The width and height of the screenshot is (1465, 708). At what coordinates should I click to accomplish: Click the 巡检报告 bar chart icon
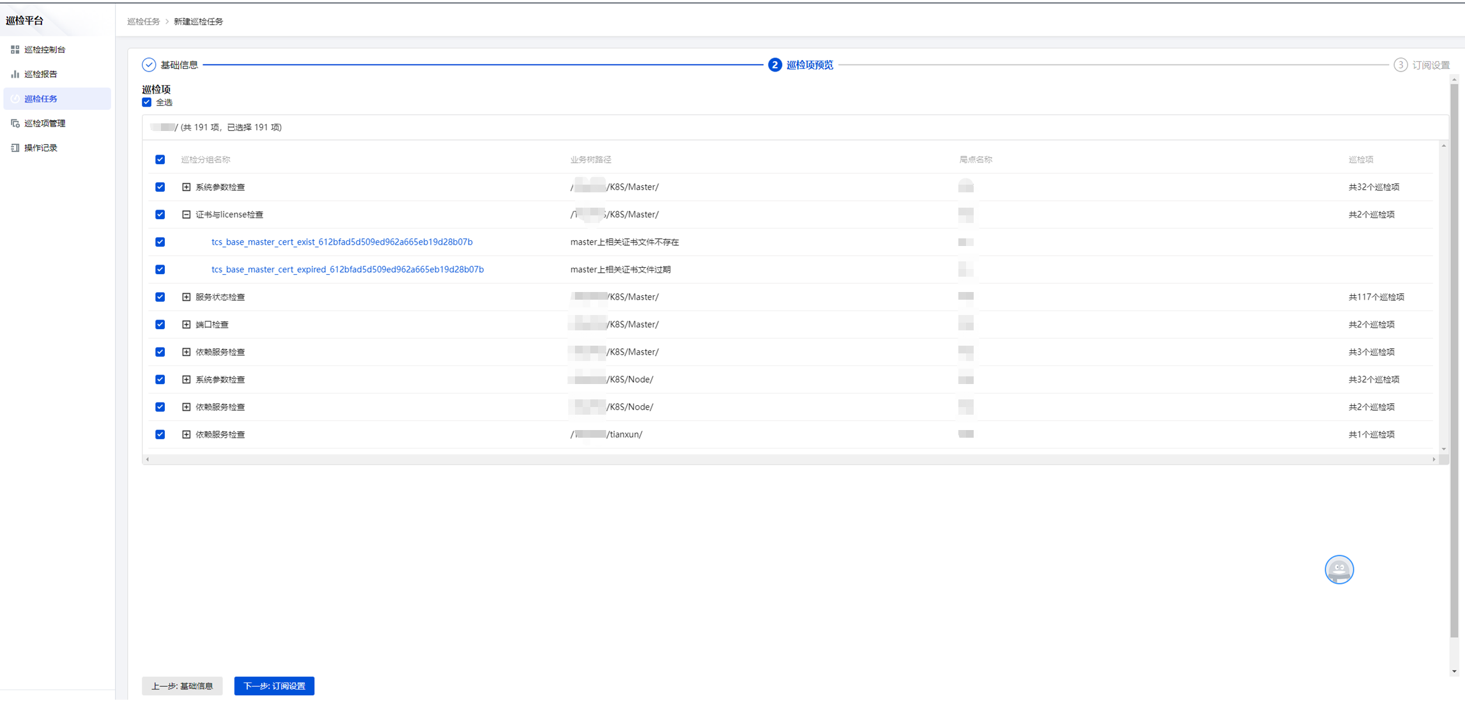(15, 74)
